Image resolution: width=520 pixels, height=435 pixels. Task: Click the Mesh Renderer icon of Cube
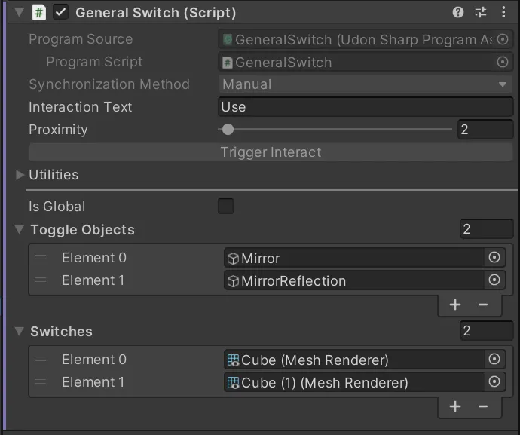click(233, 360)
